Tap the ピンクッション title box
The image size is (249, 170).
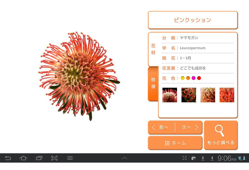pos(193,20)
